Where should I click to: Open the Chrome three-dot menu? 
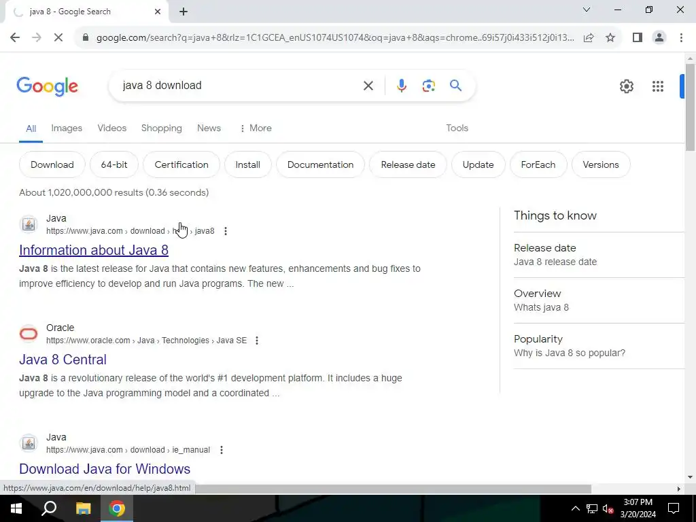681,38
